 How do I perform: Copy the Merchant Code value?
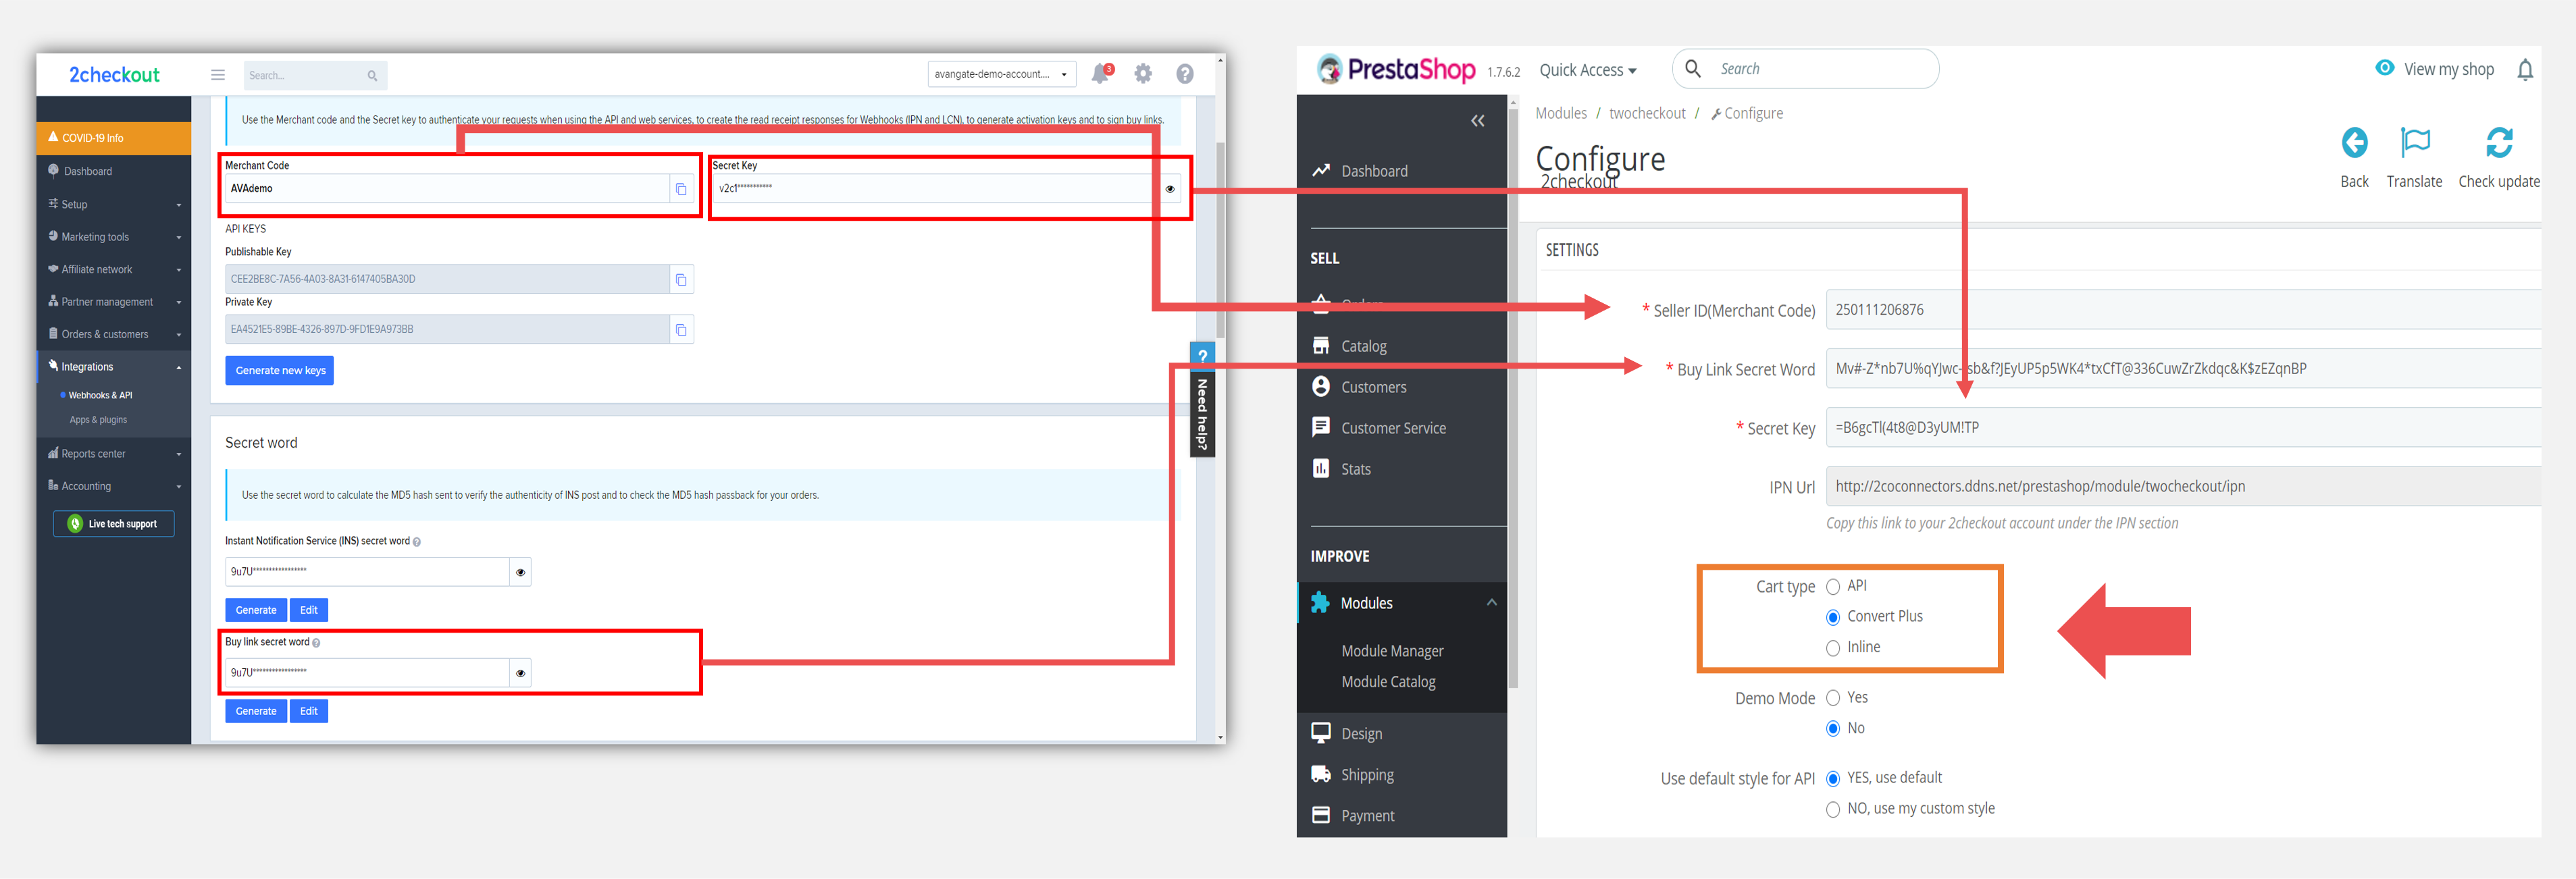(x=681, y=189)
